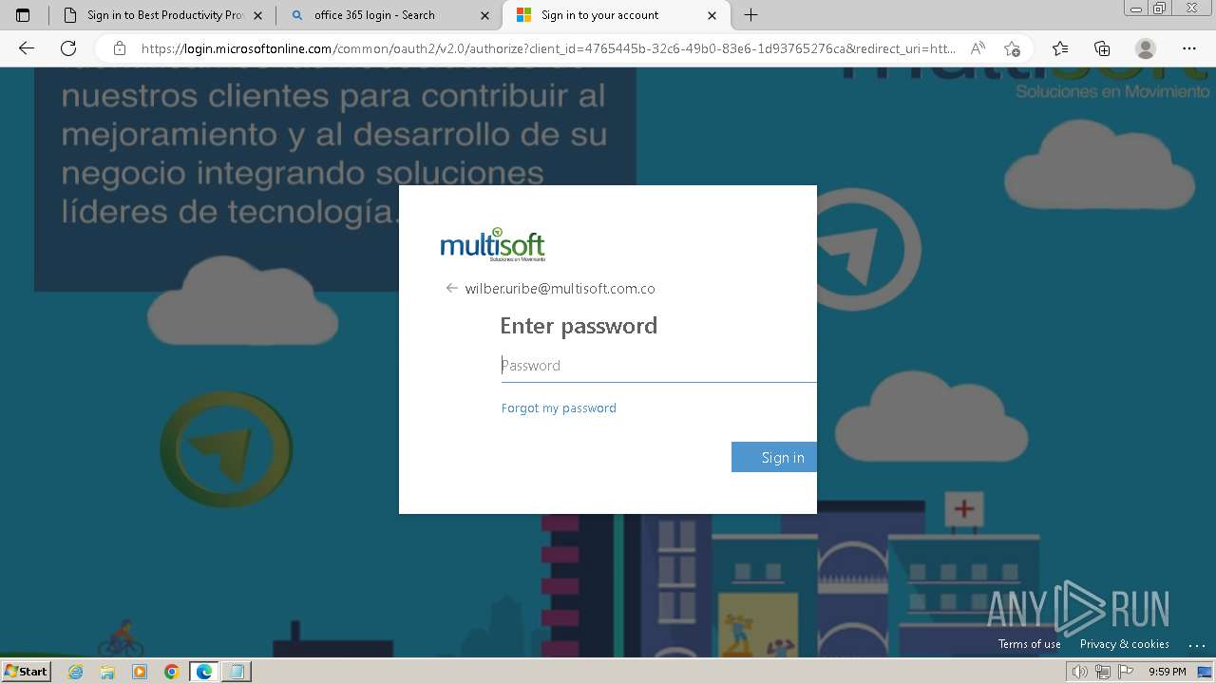
Task: Open the notepad taskbar window
Action: point(237,672)
